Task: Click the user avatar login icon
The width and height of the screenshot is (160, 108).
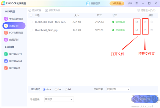Action: 88,3
